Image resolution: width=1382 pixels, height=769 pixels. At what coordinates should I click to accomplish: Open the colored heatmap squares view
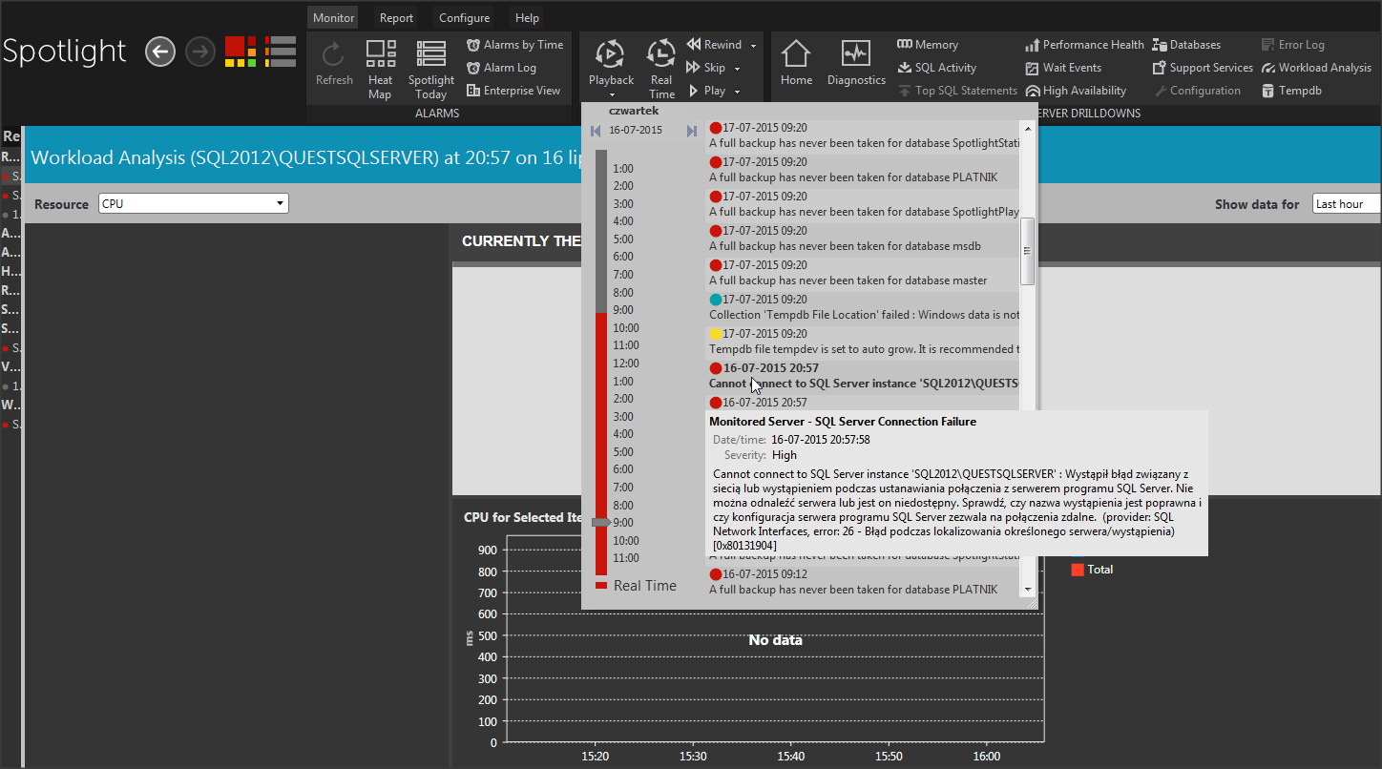(x=241, y=52)
